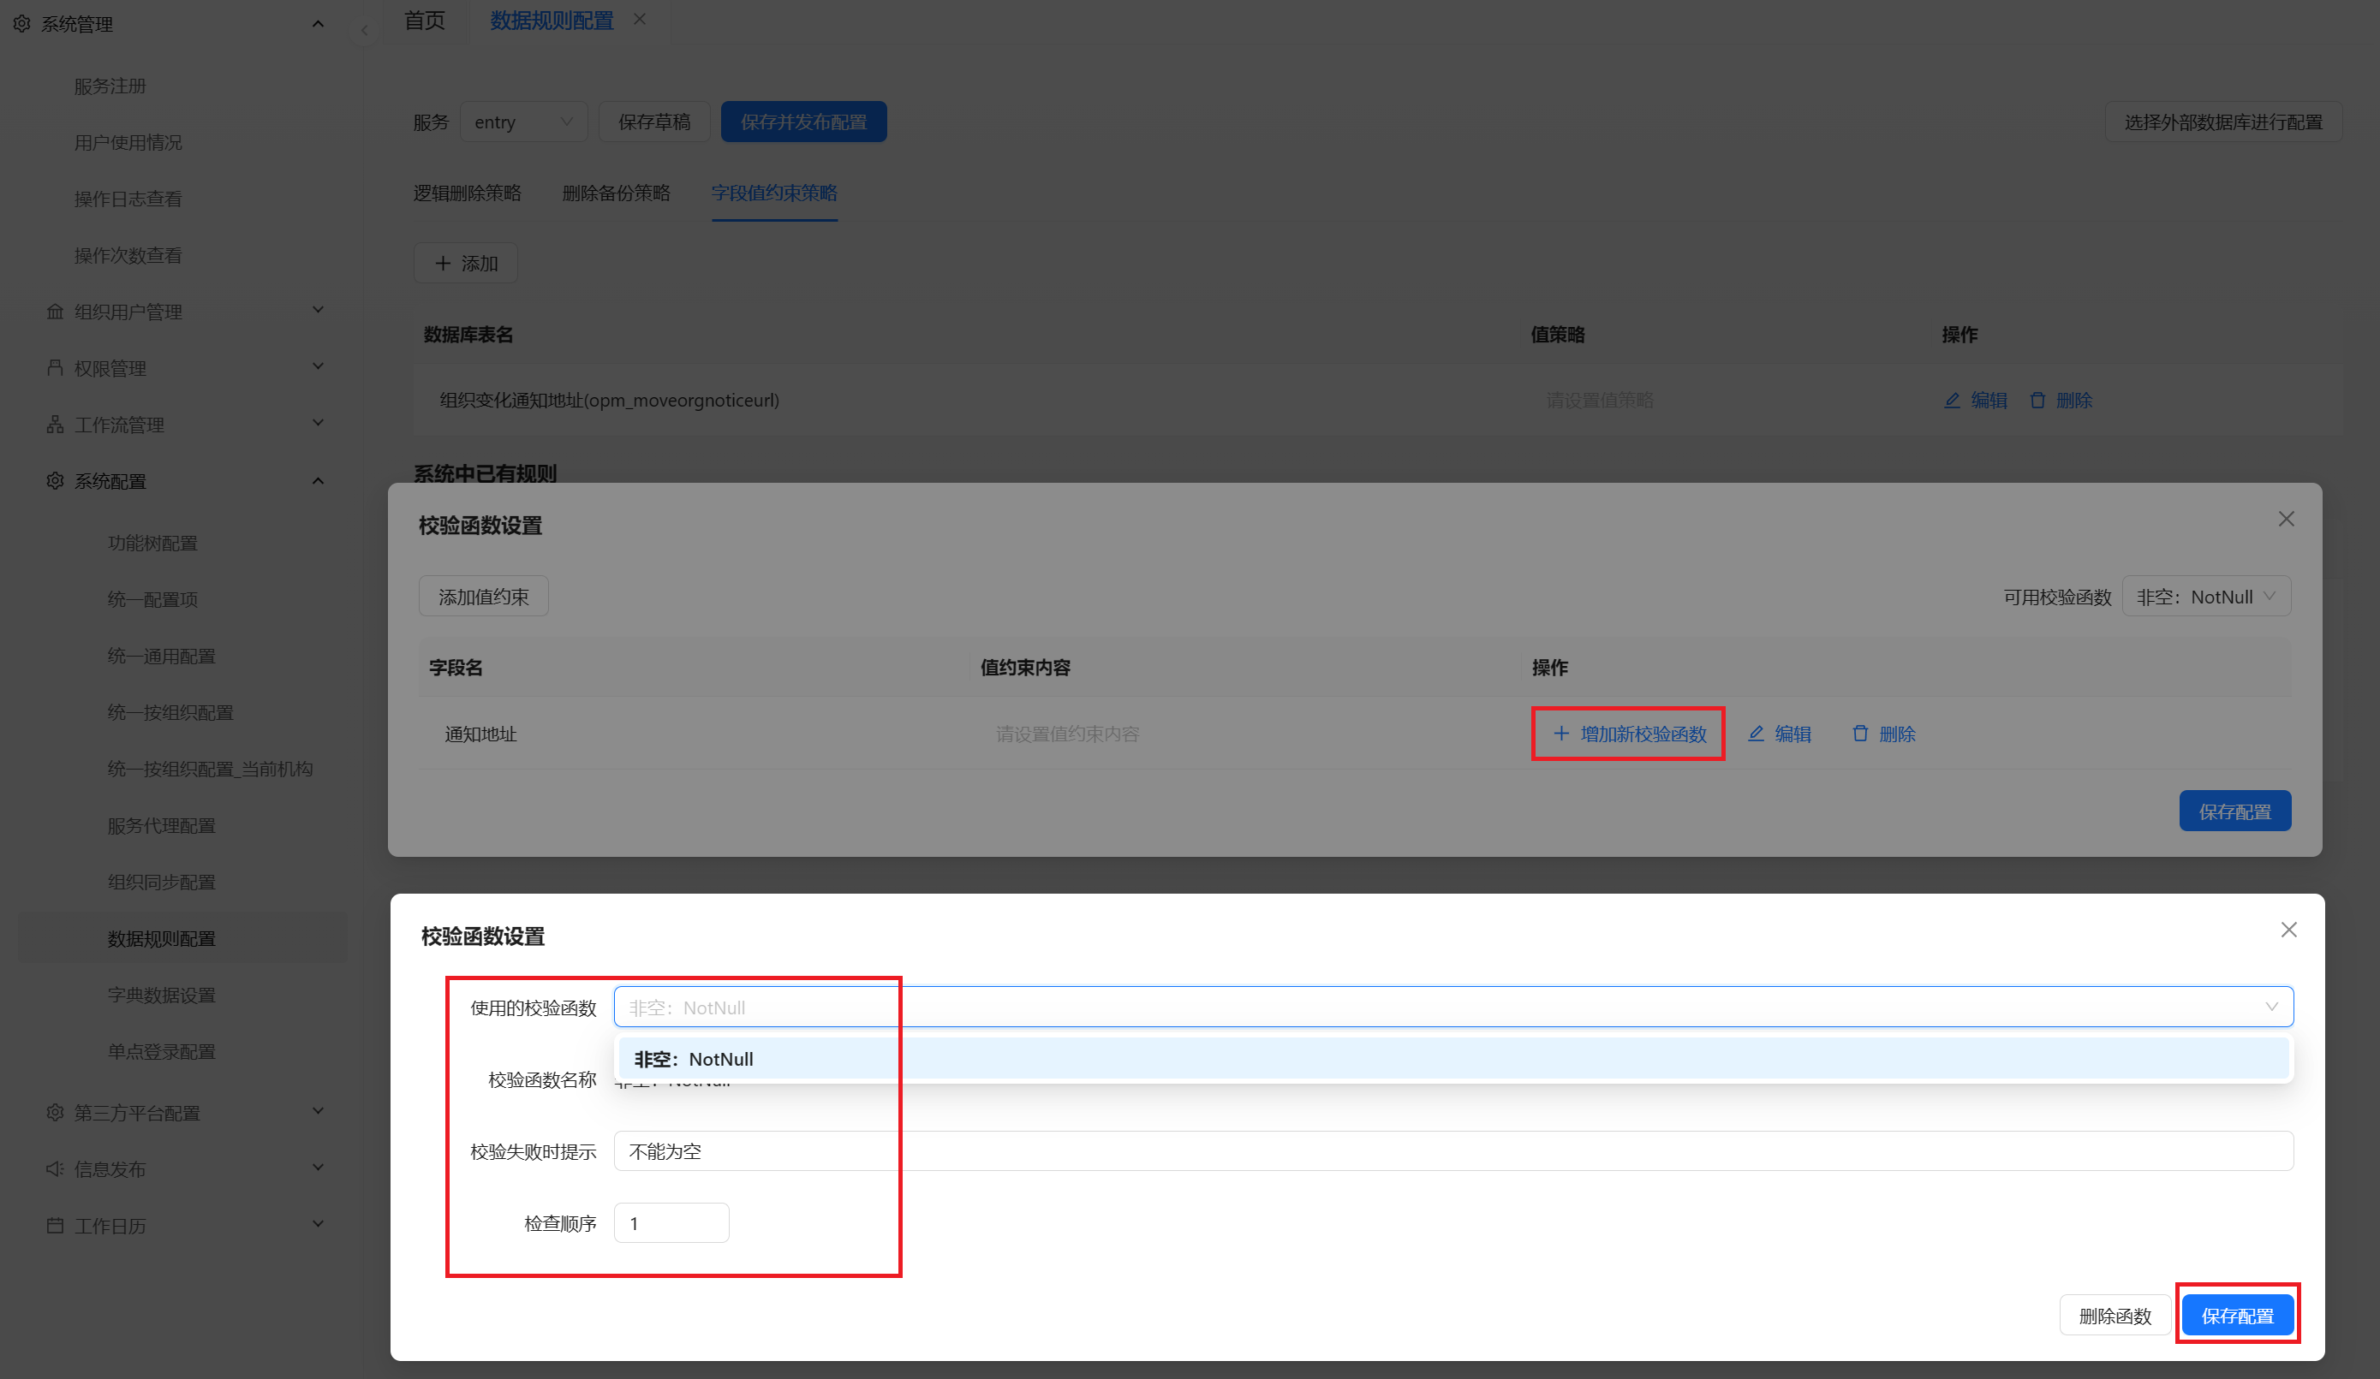Click pencil icon in 组织变化通知地址 row
This screenshot has width=2380, height=1379.
(1952, 401)
